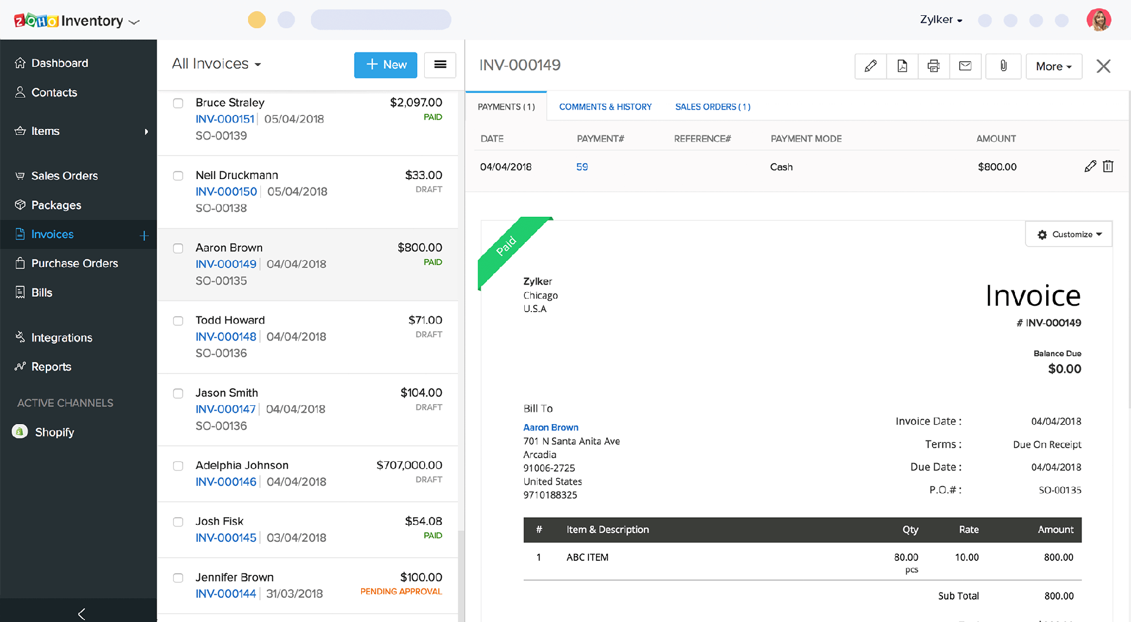This screenshot has width=1131, height=622.
Task: Open the Packages section
Action: click(56, 205)
